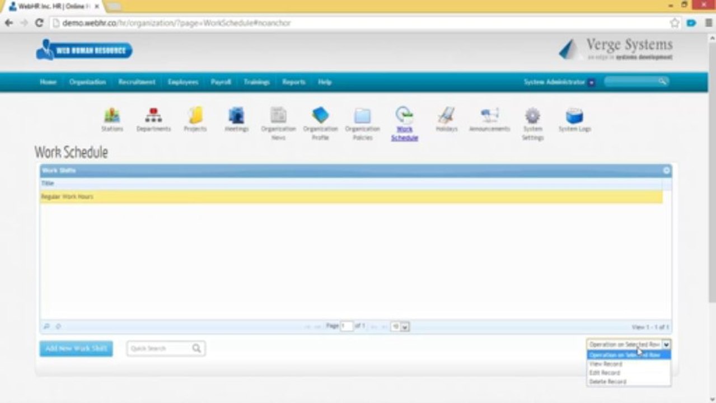
Task: Choose Delete Record from the dropdown list
Action: pyautogui.click(x=628, y=382)
